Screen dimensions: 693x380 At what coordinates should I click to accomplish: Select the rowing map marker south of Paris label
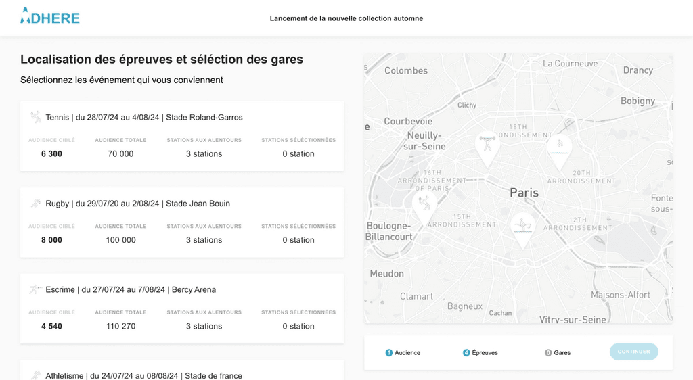coord(522,227)
